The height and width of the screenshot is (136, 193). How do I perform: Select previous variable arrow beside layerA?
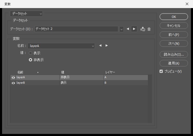(100, 46)
